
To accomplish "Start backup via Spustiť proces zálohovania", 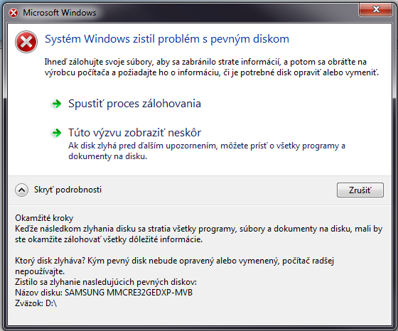I will click(x=134, y=104).
